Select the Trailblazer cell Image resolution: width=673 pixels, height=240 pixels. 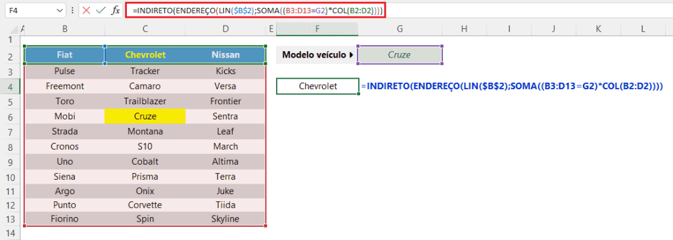pyautogui.click(x=145, y=102)
